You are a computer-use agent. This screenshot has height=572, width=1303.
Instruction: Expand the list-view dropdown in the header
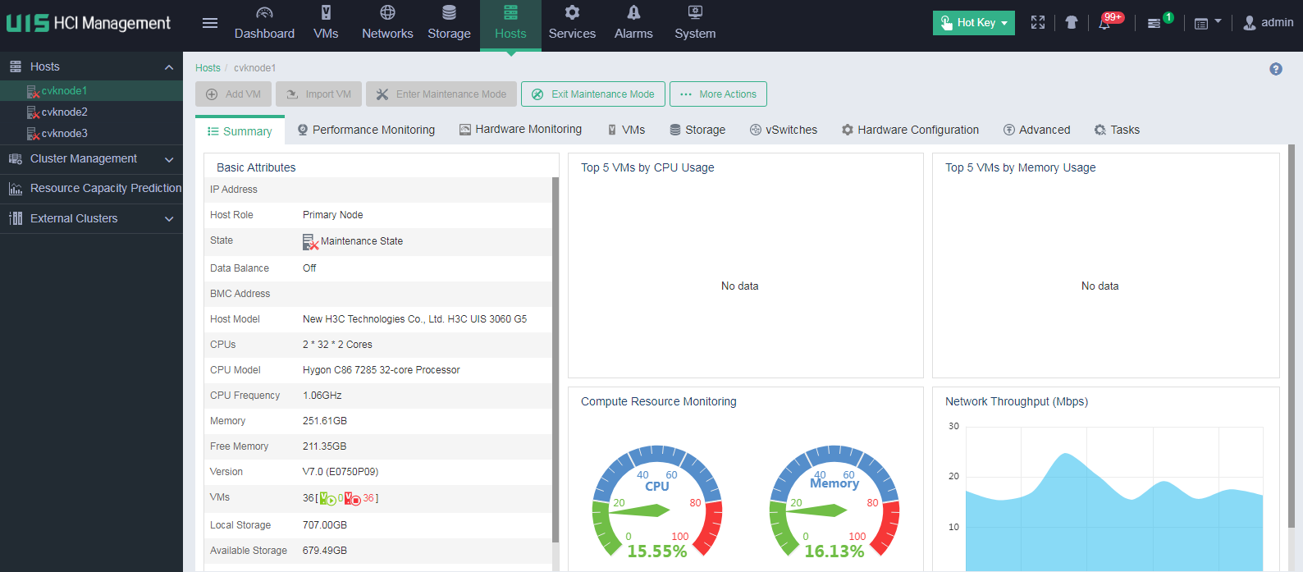[x=1207, y=23]
